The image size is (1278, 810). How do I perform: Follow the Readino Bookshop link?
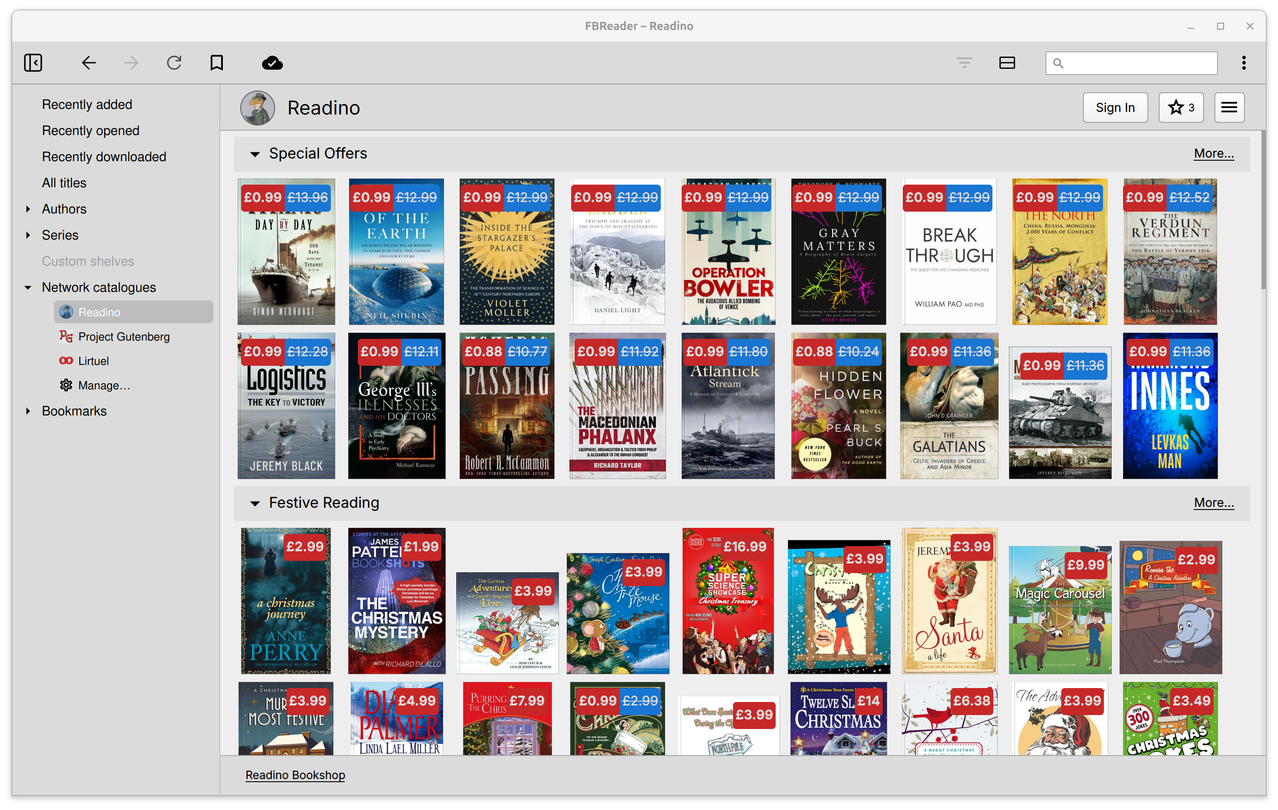coord(295,775)
